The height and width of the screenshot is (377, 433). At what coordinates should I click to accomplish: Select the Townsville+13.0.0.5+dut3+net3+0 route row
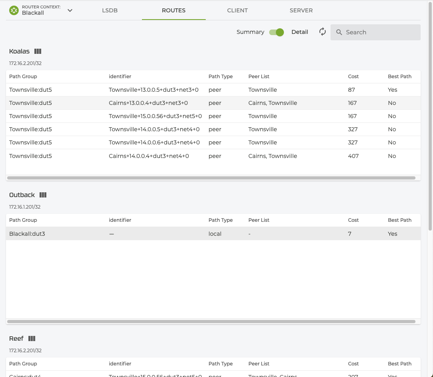(213, 90)
